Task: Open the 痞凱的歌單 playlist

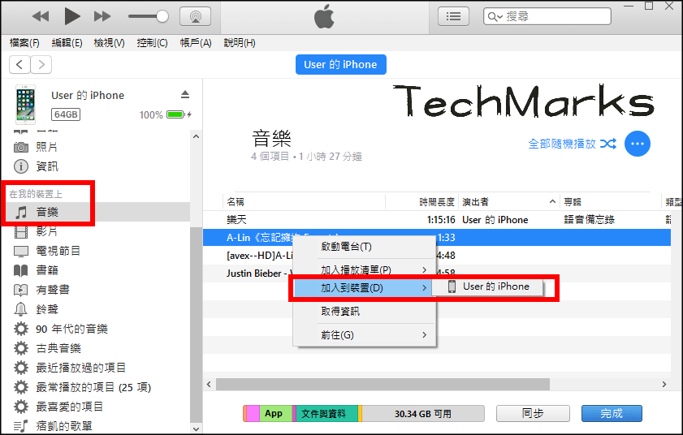Action: pos(63,426)
